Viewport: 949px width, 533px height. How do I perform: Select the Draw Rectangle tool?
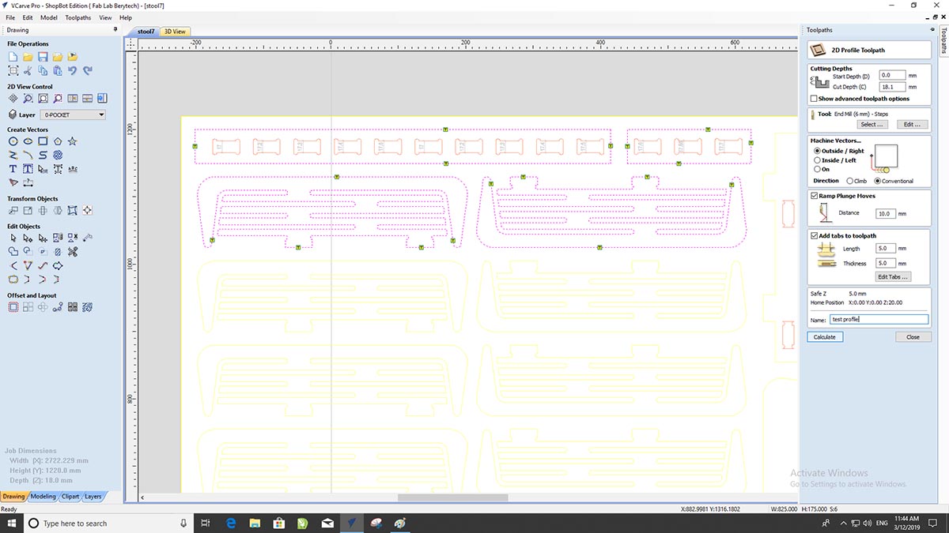click(x=43, y=141)
